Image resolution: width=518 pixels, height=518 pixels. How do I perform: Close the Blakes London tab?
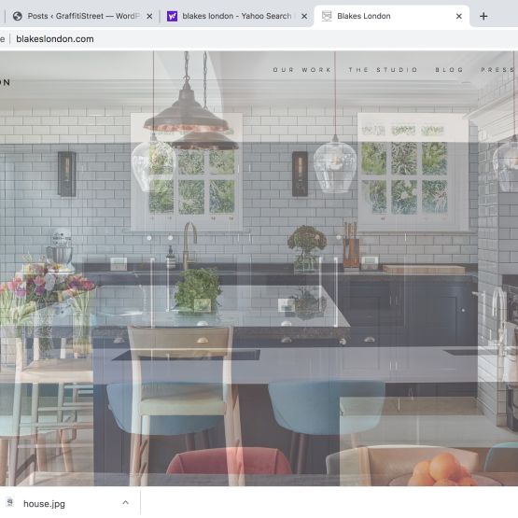pos(459,16)
